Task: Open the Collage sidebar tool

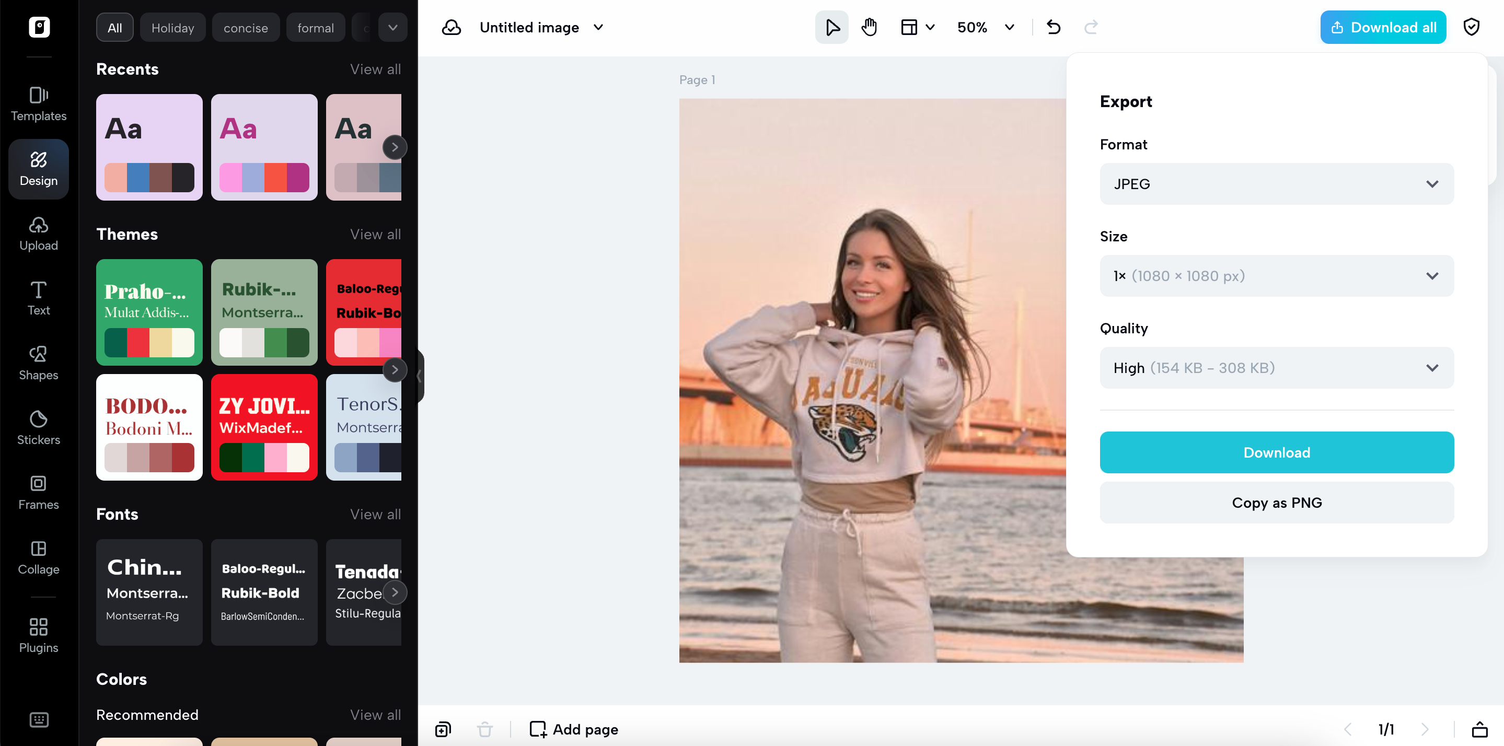Action: click(39, 557)
